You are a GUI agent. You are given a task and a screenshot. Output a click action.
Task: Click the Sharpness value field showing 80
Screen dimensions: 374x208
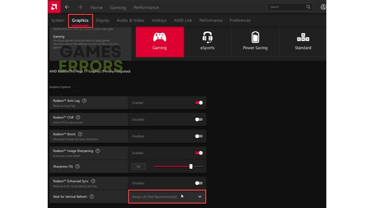coord(138,166)
